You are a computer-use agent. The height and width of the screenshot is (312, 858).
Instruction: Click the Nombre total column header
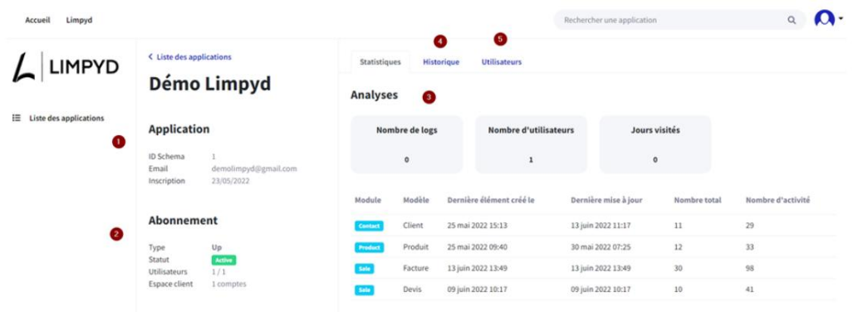coord(698,201)
